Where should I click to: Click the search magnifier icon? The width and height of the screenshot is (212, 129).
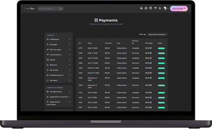61,9
